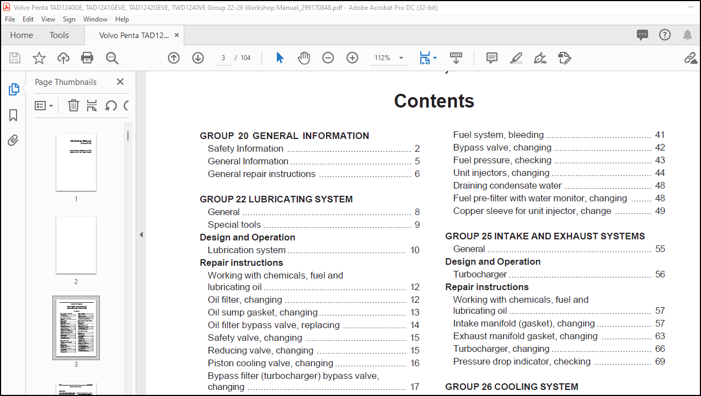This screenshot has height=396, width=701.
Task: Open the File menu
Action: pos(10,19)
